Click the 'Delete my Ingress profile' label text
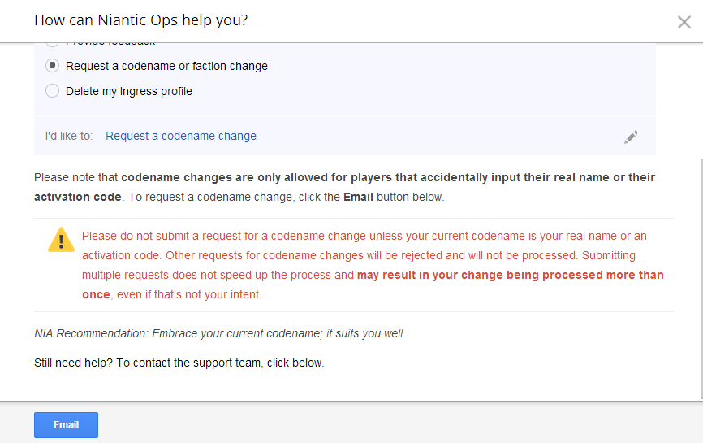 129,91
